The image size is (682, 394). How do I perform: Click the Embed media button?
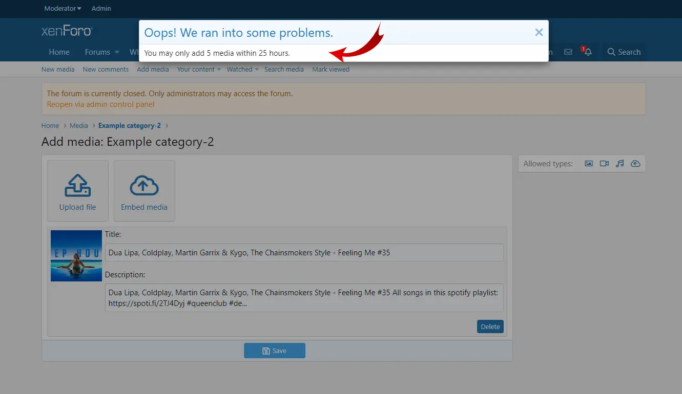coord(144,191)
